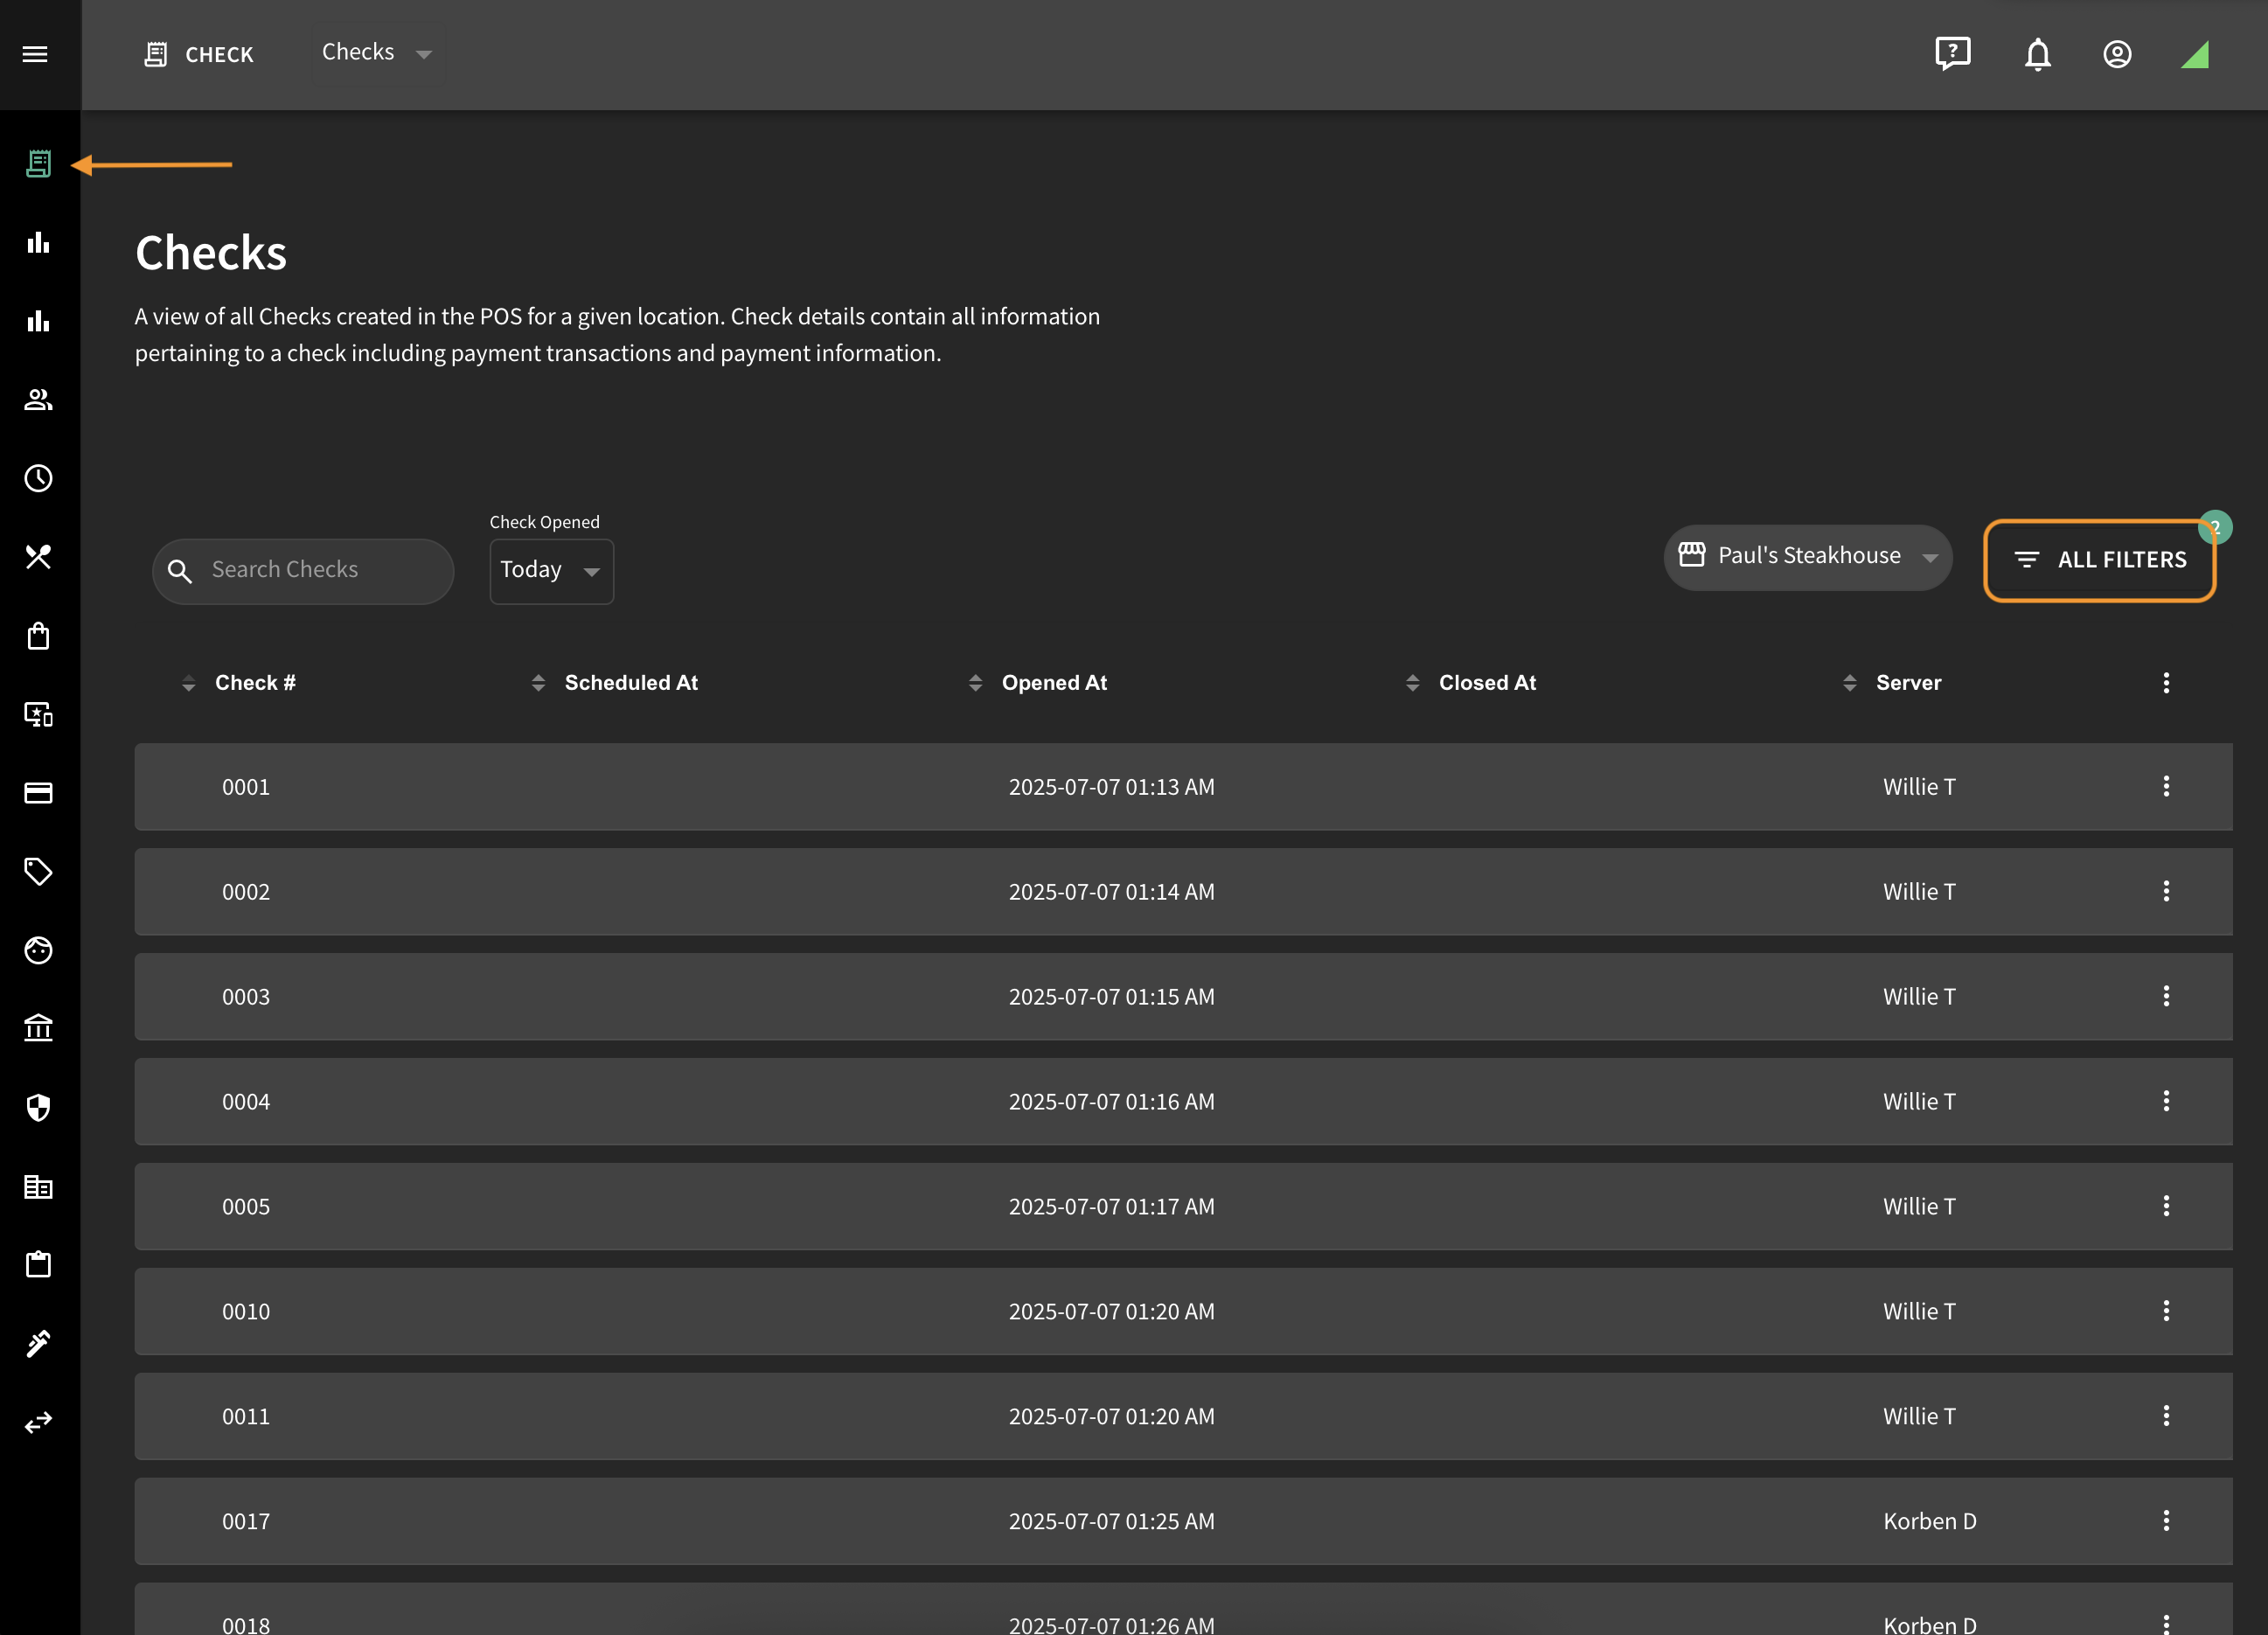Open the price tag icon in sidebar
2268x1635 pixels.
tap(38, 872)
